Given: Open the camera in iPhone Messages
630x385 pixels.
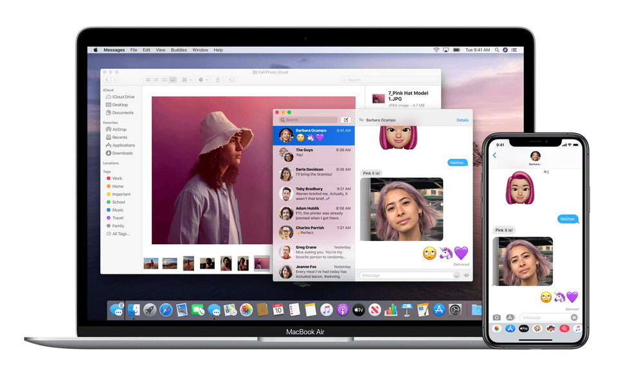Looking at the screenshot, I should tap(497, 318).
